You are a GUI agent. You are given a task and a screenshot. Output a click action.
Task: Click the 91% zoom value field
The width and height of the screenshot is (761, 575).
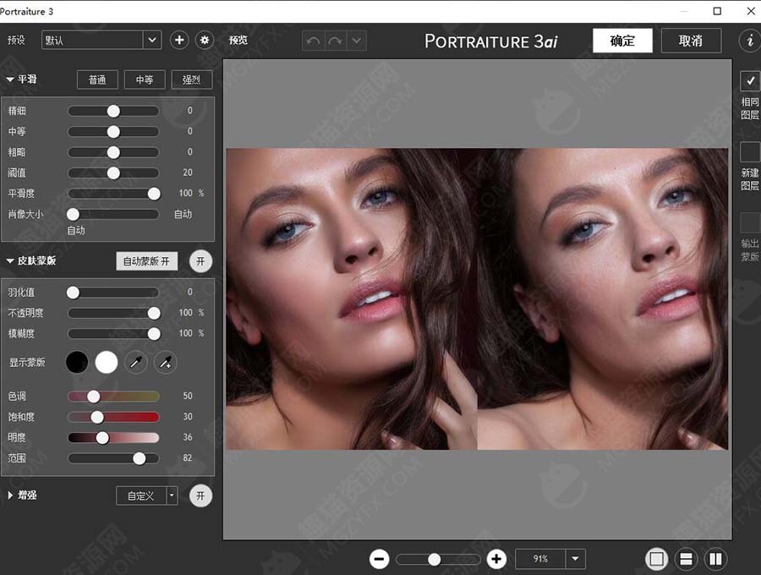pyautogui.click(x=540, y=558)
